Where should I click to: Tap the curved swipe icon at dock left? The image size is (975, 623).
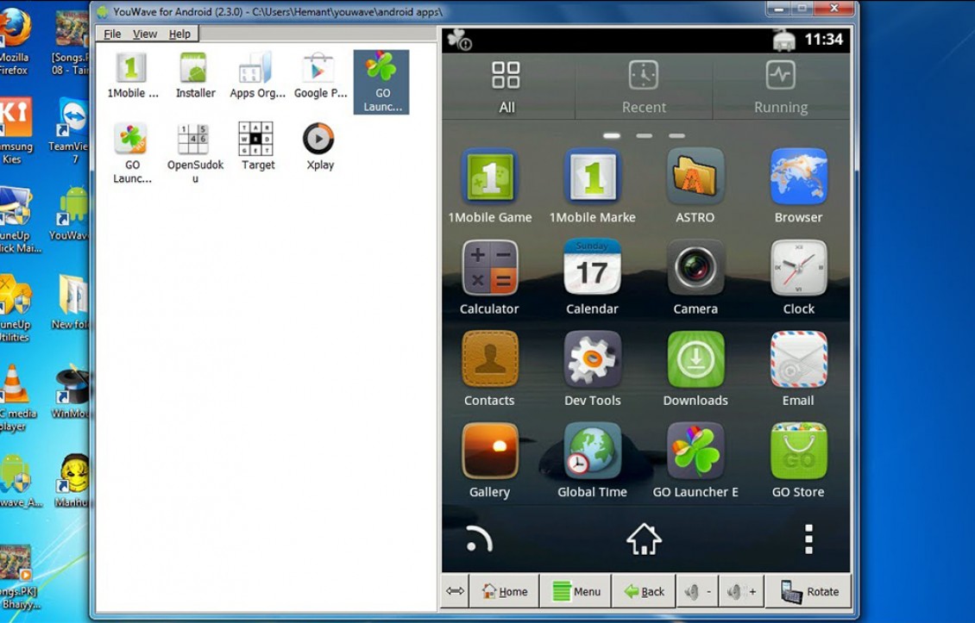[479, 539]
